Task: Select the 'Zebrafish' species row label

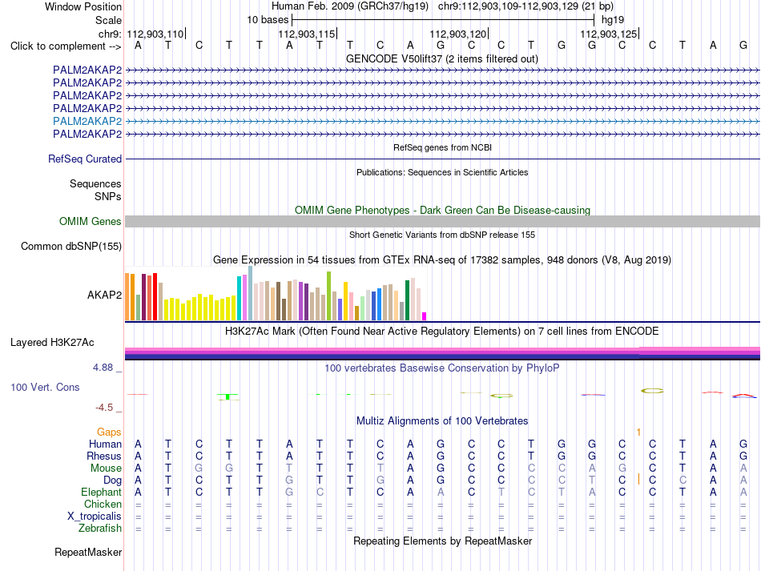Action: point(100,529)
